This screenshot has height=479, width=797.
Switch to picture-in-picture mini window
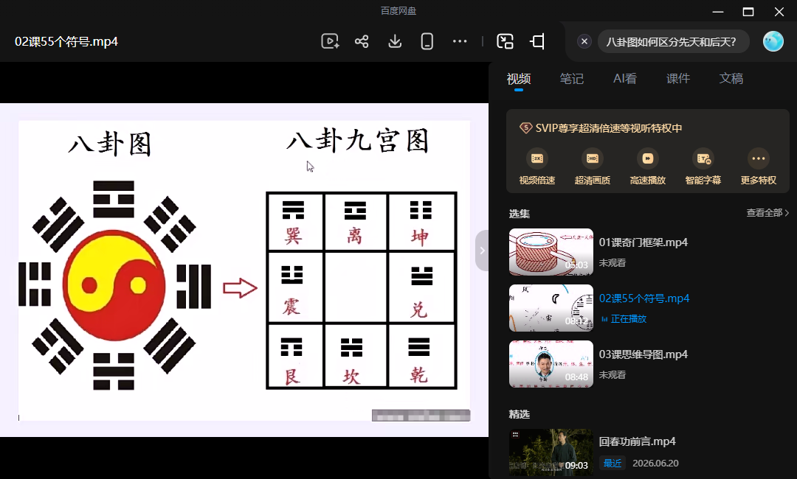[x=505, y=41]
